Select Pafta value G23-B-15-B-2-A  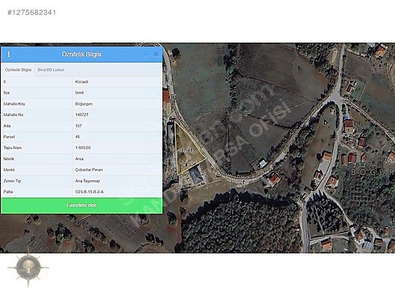(x=89, y=192)
